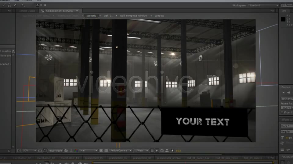Select the Eraser tool
Viewport: 293px width, 164px height.
(15, 5)
